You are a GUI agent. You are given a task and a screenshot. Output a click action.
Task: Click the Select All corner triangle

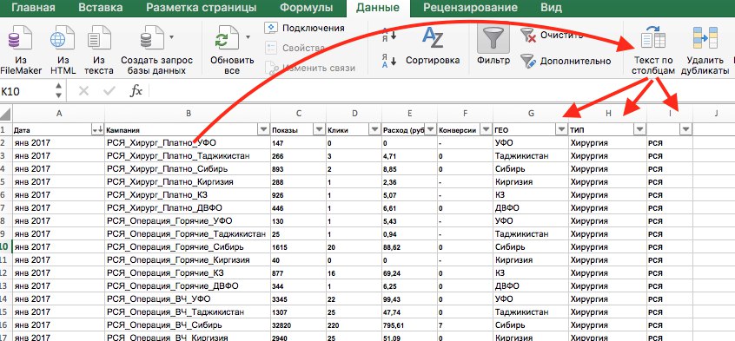(5, 114)
